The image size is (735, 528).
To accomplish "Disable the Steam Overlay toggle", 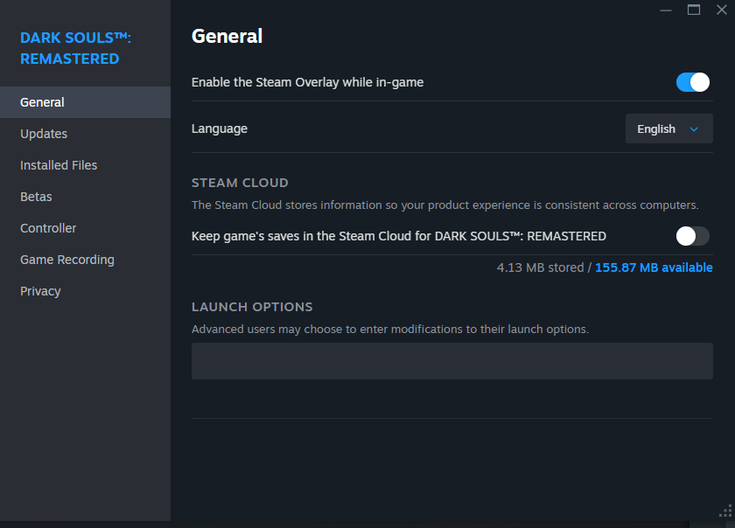I will 692,82.
